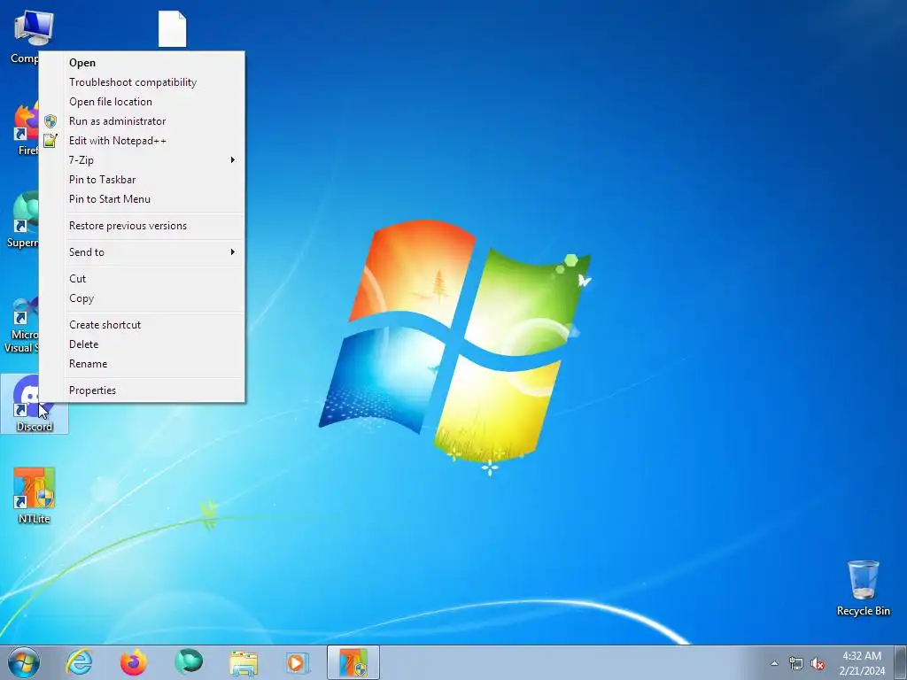The height and width of the screenshot is (680, 907).
Task: Select the Microsoft Visual Studio desktop shortcut
Action: [x=21, y=325]
